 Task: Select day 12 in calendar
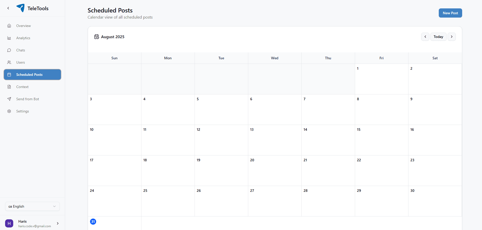point(221,140)
